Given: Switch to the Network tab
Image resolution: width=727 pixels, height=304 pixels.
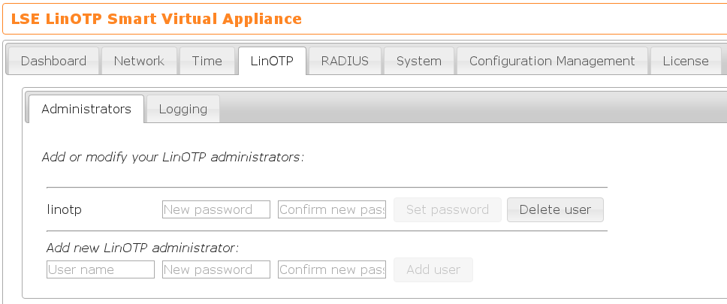Looking at the screenshot, I should click(139, 62).
